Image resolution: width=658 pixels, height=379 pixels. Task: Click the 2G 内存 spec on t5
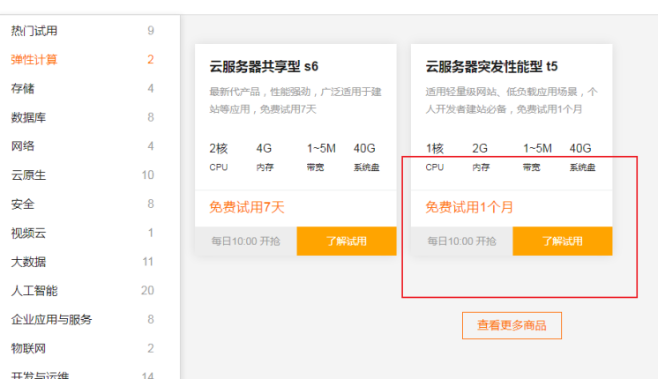coord(481,157)
